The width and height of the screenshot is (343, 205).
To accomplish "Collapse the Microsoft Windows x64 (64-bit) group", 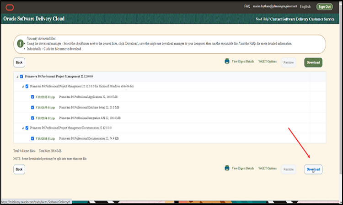I will (x=22, y=87).
